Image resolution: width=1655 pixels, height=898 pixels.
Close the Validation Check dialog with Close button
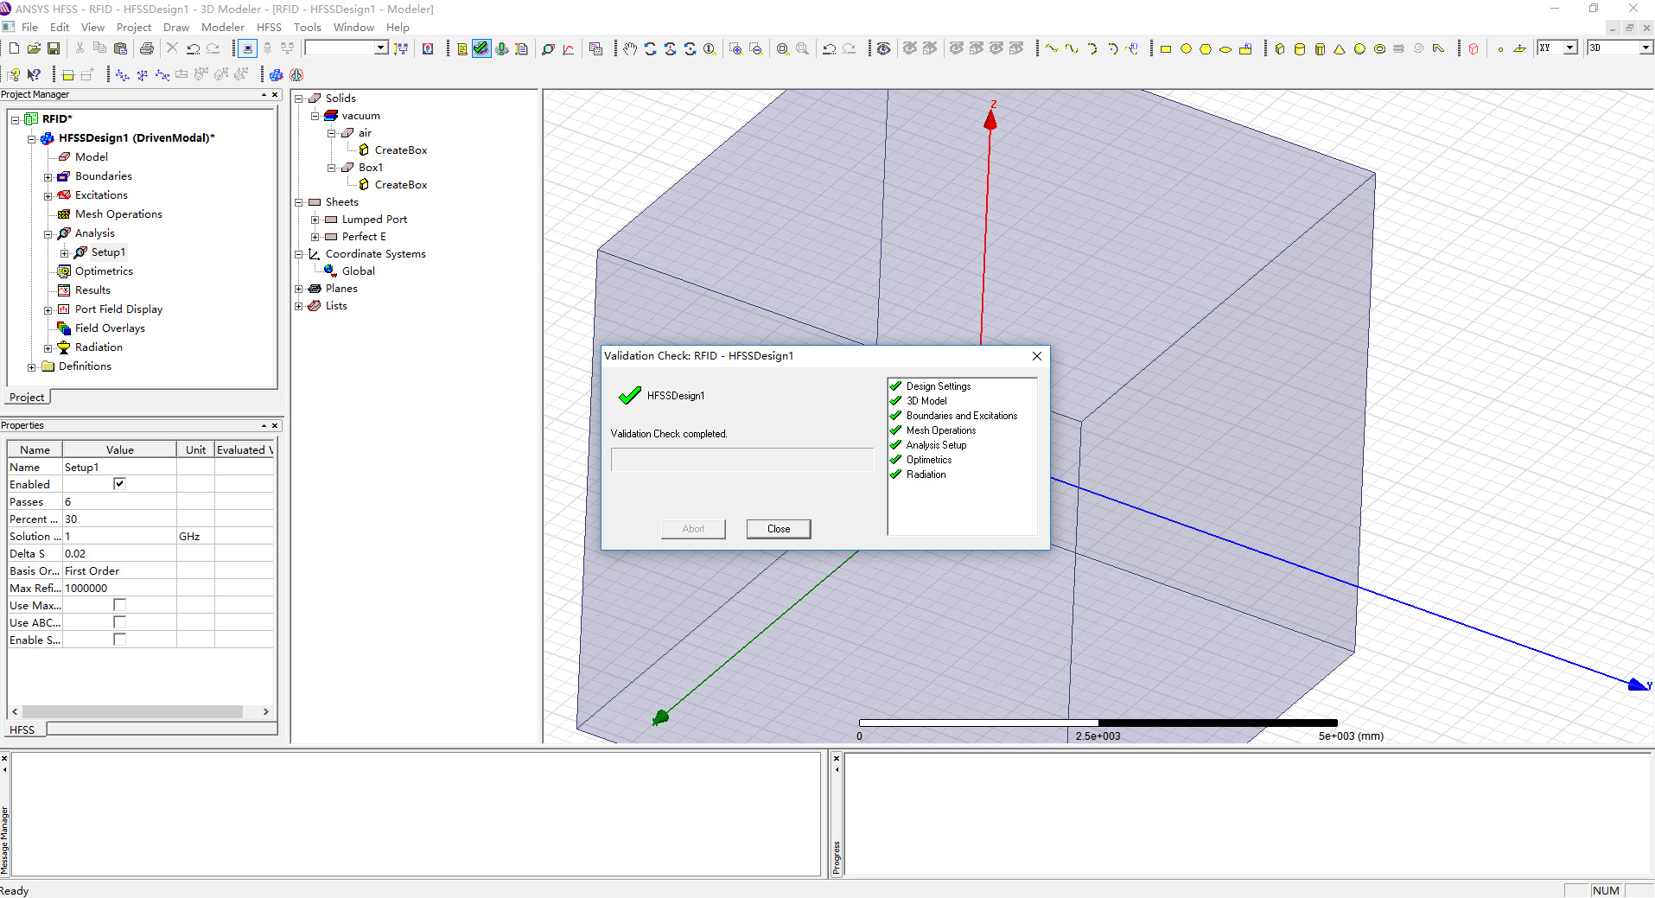(x=778, y=529)
